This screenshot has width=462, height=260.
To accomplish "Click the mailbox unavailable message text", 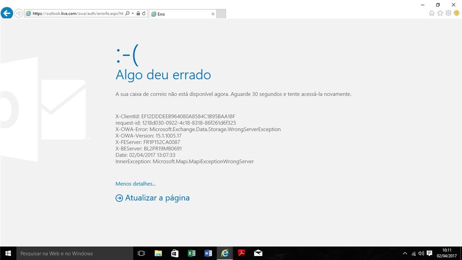I will pyautogui.click(x=233, y=94).
